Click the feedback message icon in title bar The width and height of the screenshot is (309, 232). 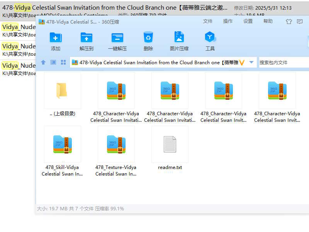(x=300, y=22)
